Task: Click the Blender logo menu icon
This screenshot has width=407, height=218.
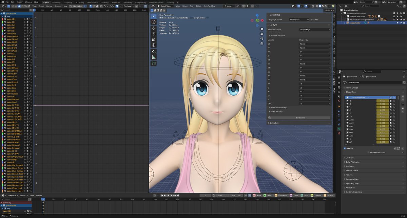Action: pyautogui.click(x=2, y=2)
